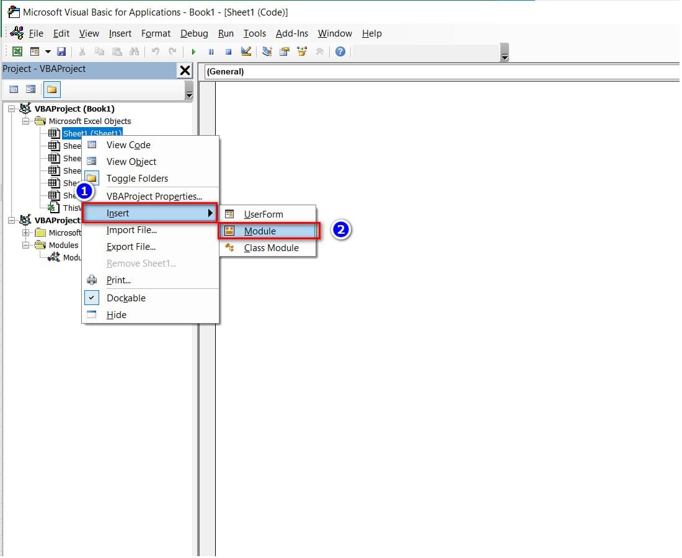Run the macro with the green play icon
This screenshot has width=682, height=558.
click(x=193, y=52)
